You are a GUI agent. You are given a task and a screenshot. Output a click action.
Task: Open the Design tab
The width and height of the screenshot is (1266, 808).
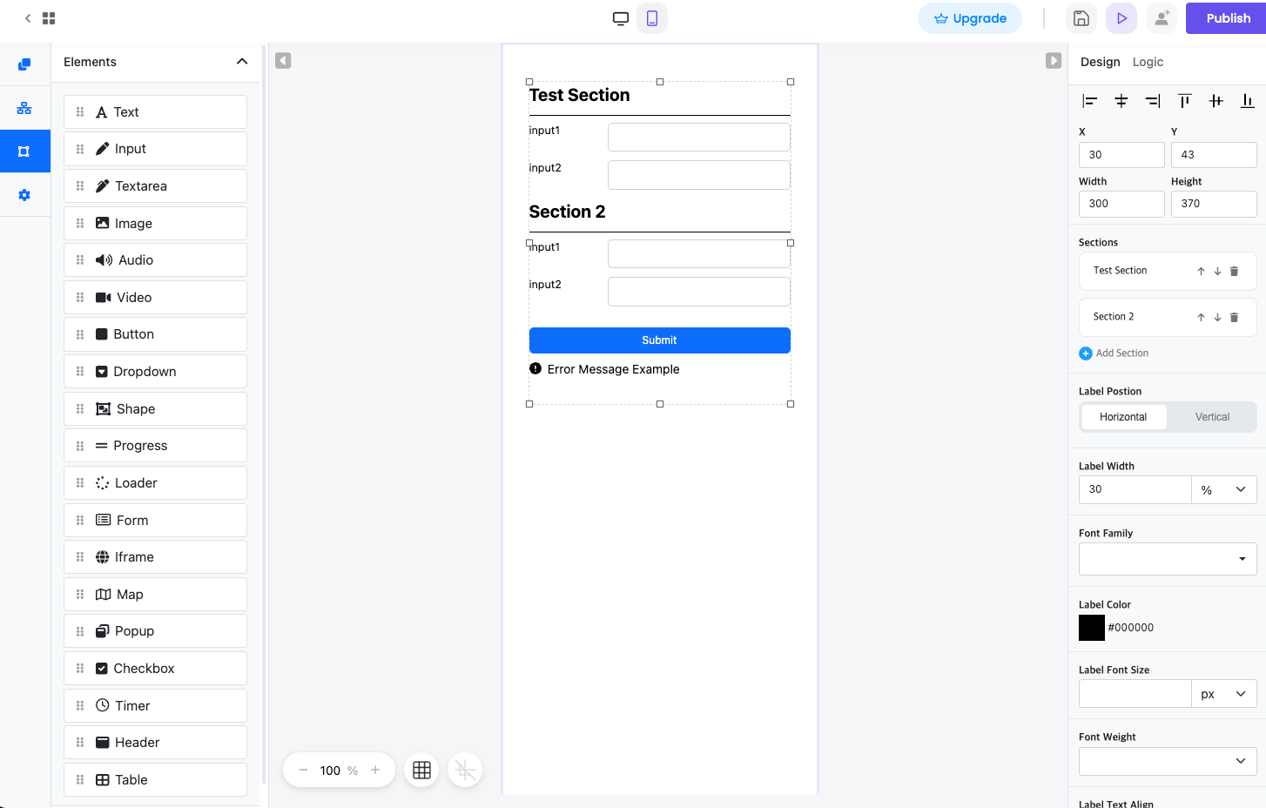coord(1100,62)
